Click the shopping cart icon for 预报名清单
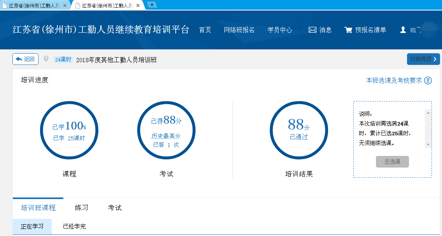 click(348, 30)
